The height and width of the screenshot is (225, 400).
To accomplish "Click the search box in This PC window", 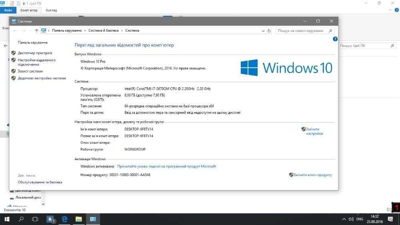I will tap(368, 46).
